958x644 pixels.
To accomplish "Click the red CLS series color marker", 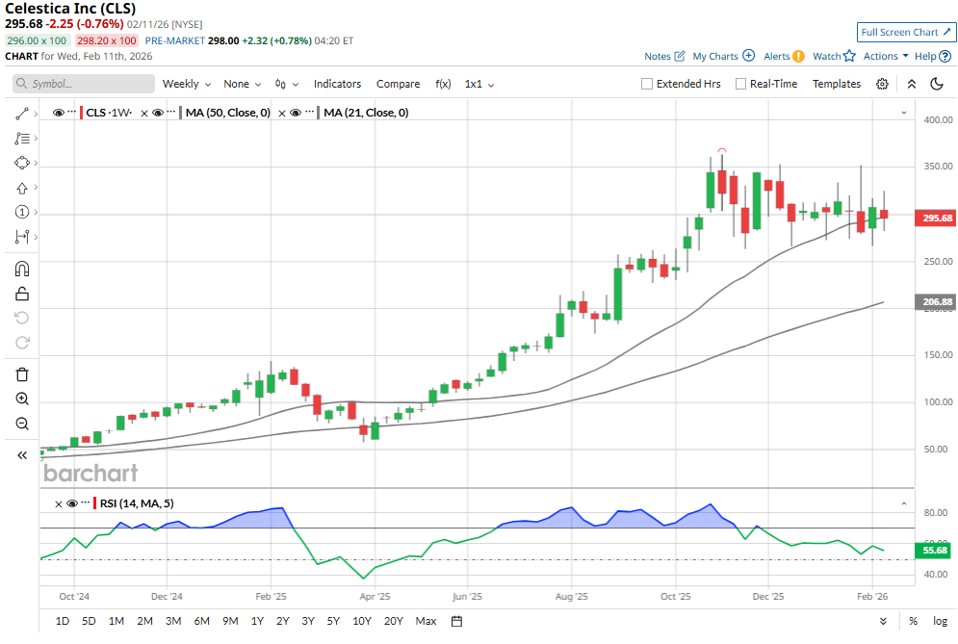I will [81, 113].
